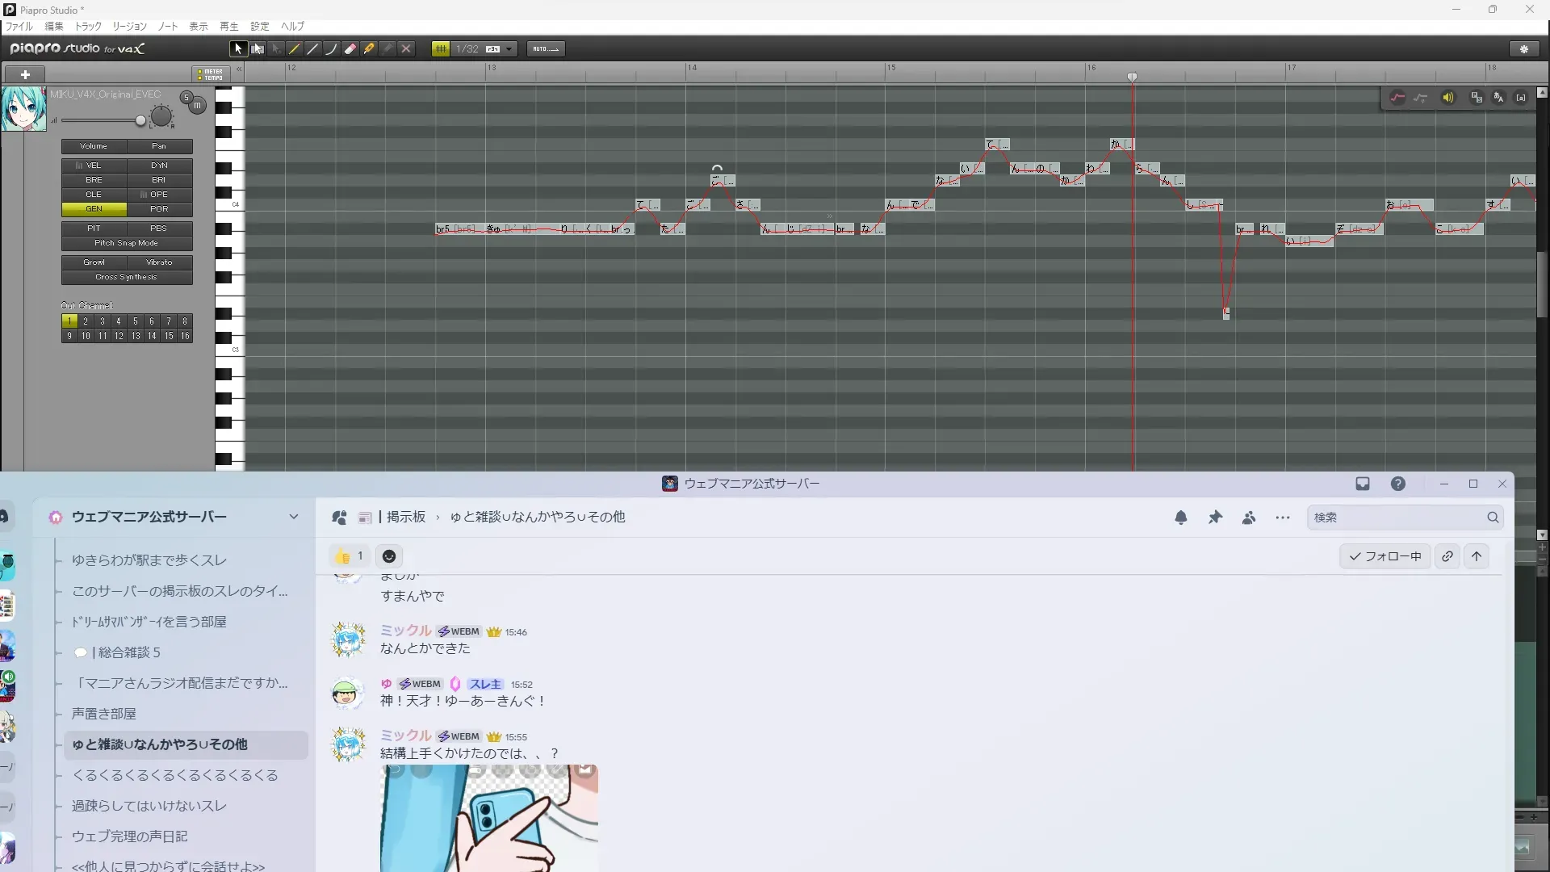Pick the eraser tool
Viewport: 1550px width, 872px height.
click(350, 49)
